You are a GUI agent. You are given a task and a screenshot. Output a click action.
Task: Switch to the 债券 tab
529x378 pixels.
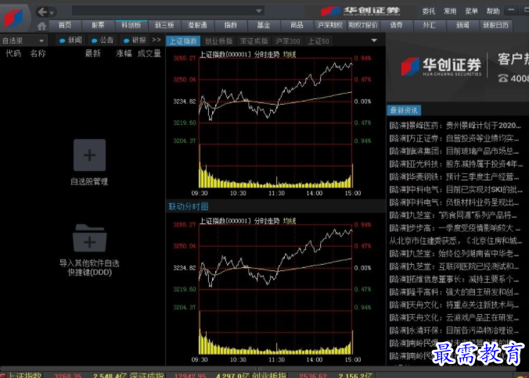tap(396, 26)
